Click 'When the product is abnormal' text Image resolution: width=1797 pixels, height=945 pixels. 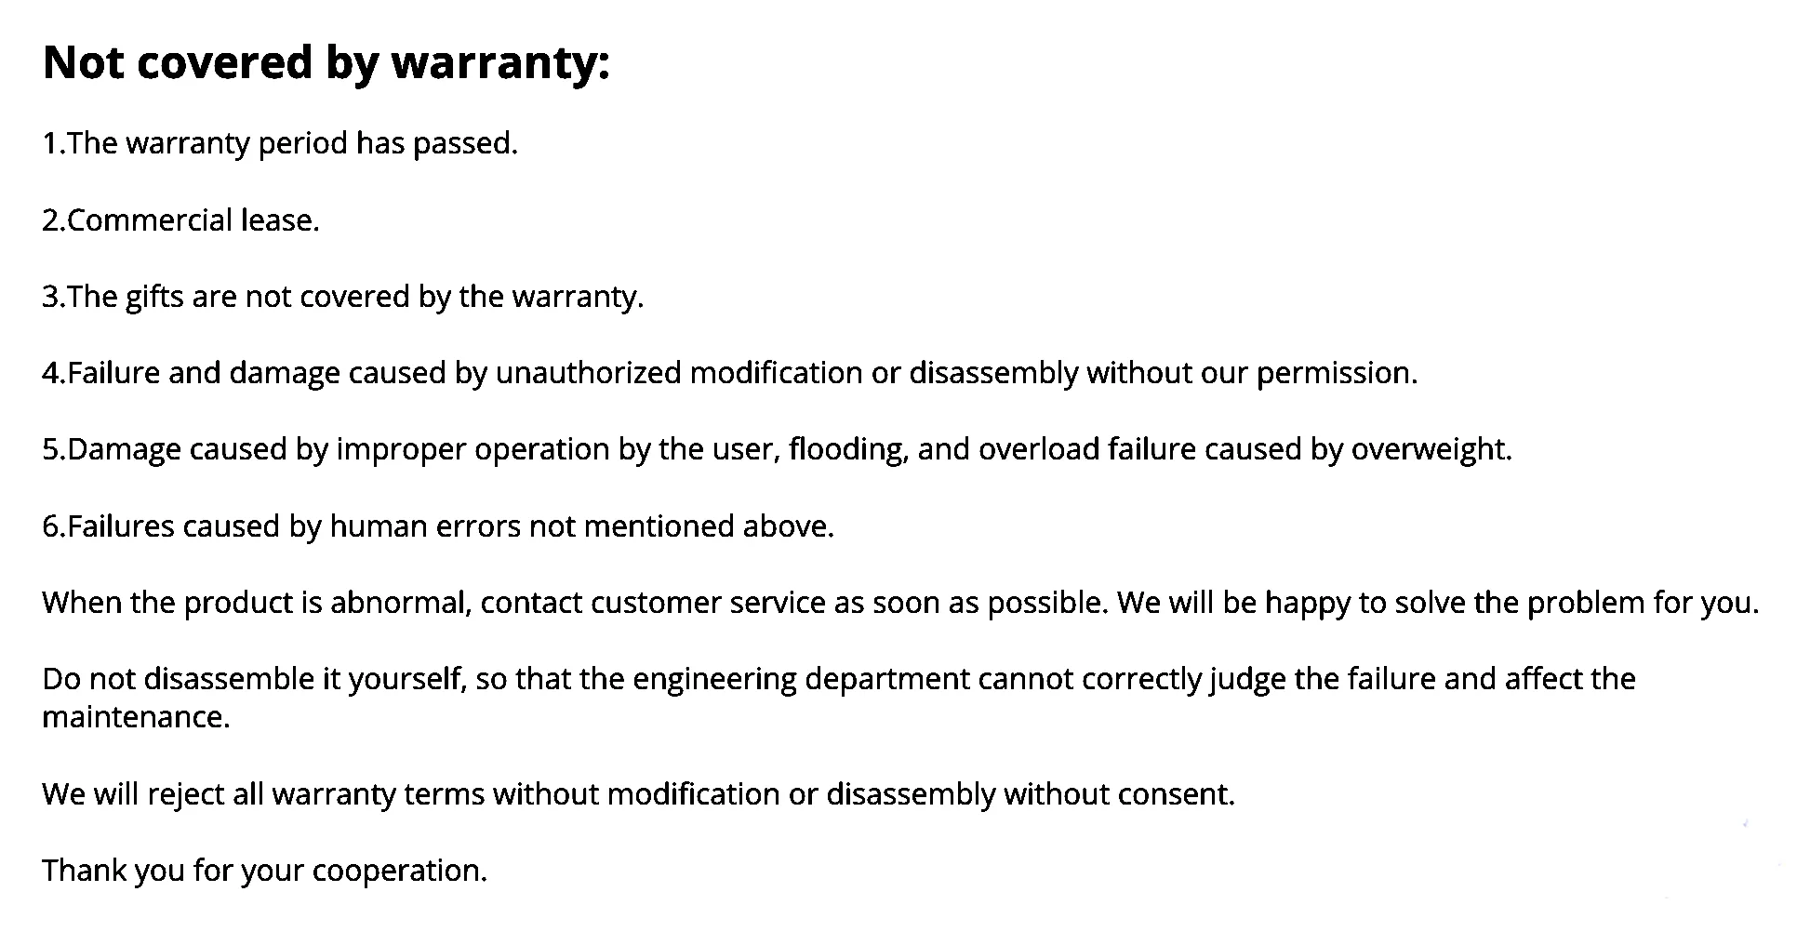click(258, 603)
